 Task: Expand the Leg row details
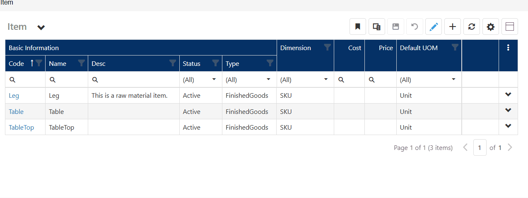tap(508, 95)
